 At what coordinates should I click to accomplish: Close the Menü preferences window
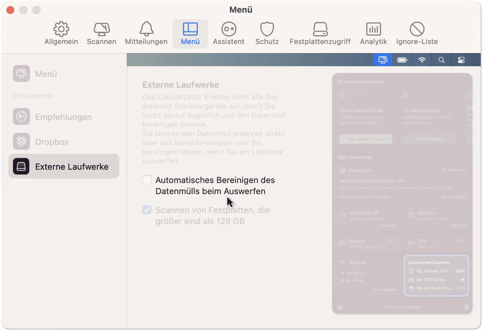point(10,10)
